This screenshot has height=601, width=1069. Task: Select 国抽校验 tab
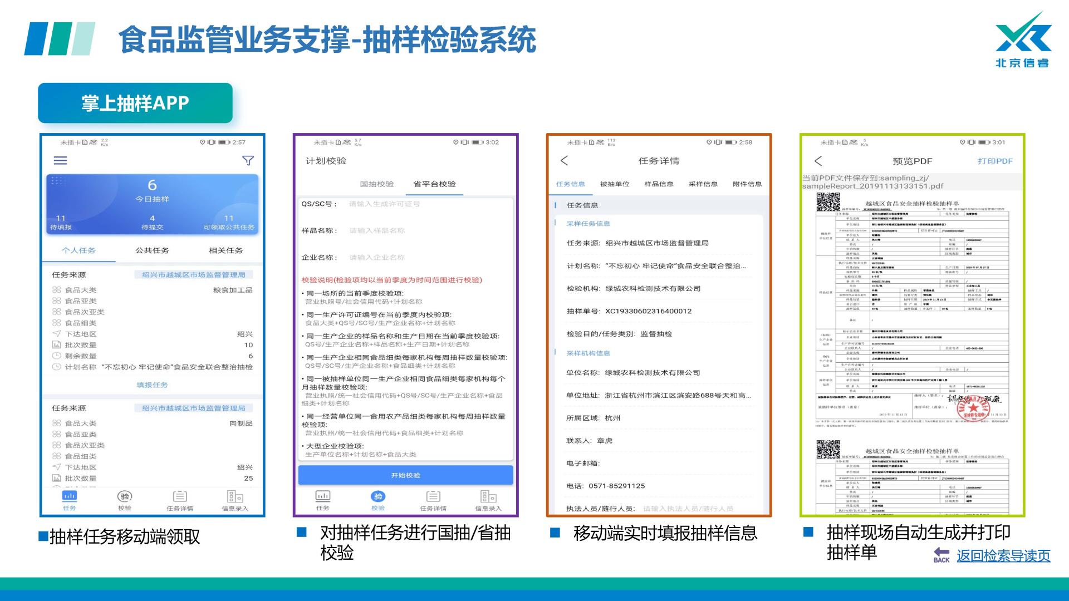click(x=376, y=184)
